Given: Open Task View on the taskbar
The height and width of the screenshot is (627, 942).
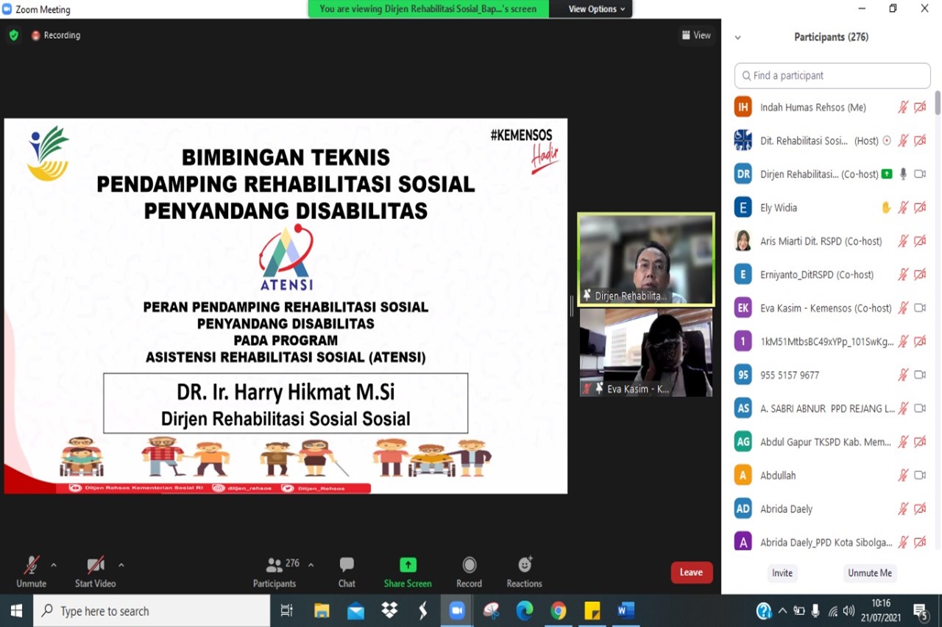Looking at the screenshot, I should [287, 611].
